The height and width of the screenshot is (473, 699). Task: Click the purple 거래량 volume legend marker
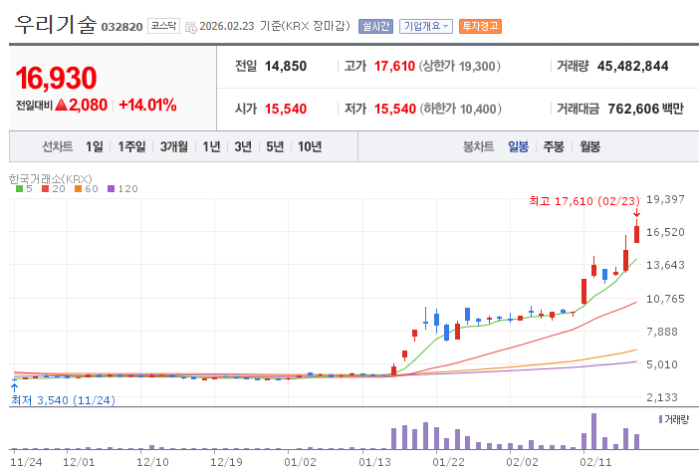660,419
